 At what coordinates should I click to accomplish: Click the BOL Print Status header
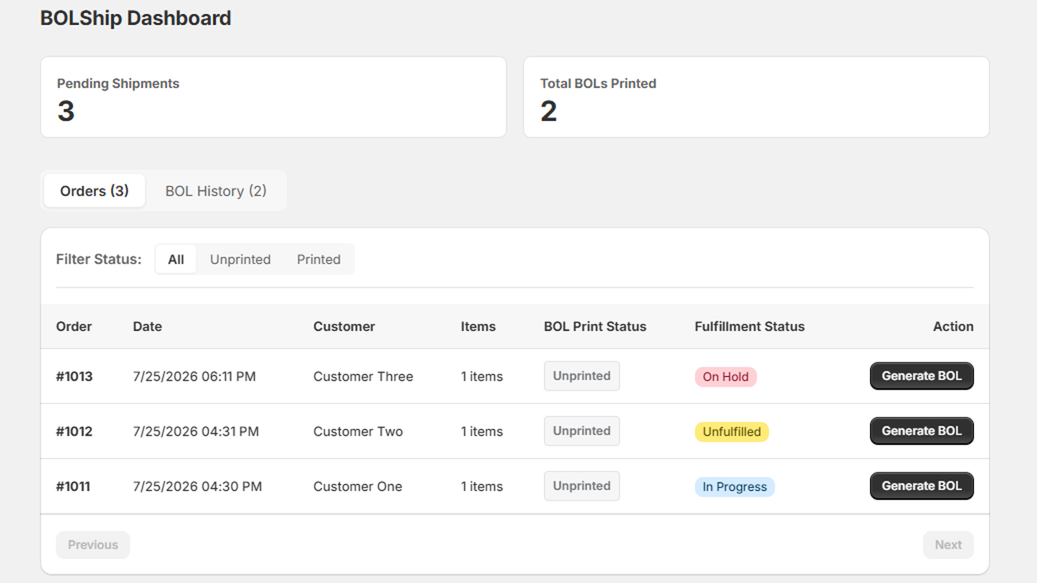click(x=595, y=326)
